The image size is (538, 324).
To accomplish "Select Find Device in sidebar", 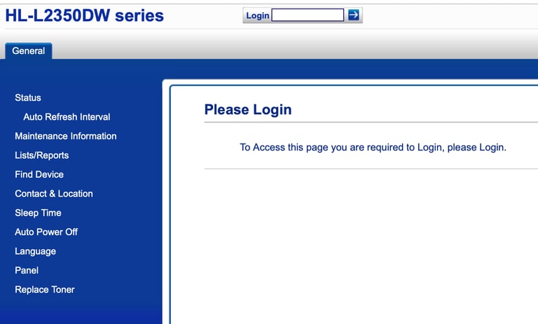I will [39, 174].
